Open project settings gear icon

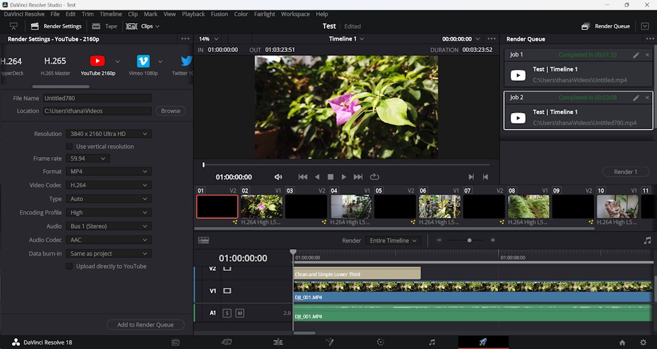click(643, 342)
